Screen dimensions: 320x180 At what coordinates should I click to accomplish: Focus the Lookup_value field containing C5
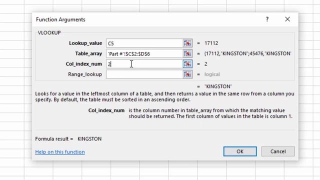click(x=144, y=43)
